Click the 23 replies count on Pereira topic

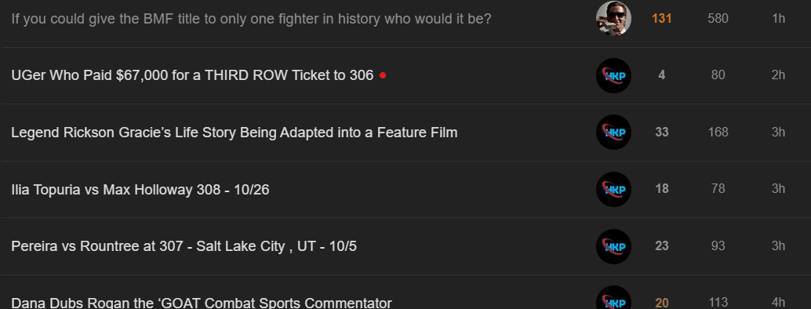pyautogui.click(x=661, y=245)
